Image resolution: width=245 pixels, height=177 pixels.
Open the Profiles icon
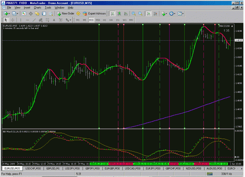tap(14, 14)
